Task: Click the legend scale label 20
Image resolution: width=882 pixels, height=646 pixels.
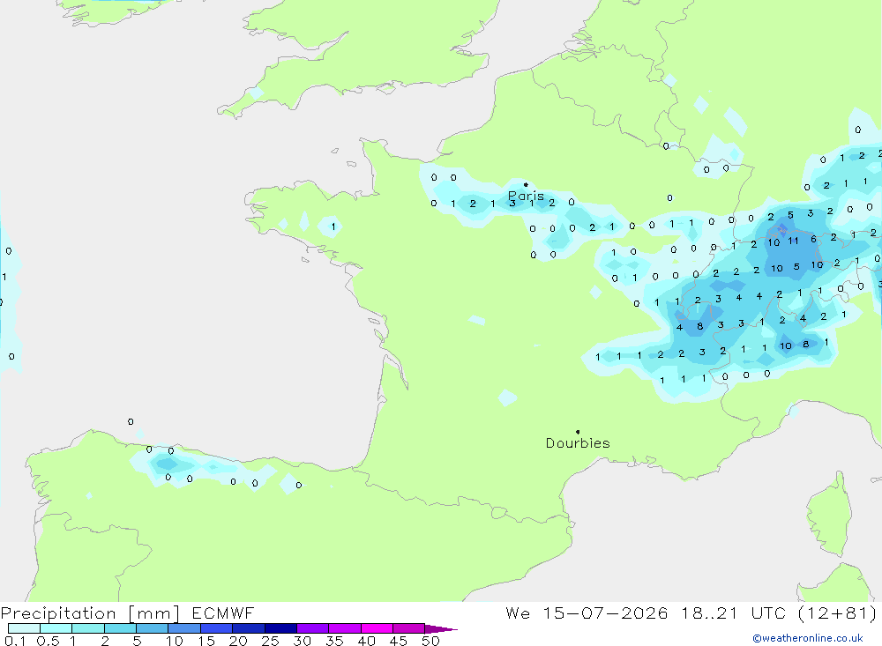Action: pos(238,641)
